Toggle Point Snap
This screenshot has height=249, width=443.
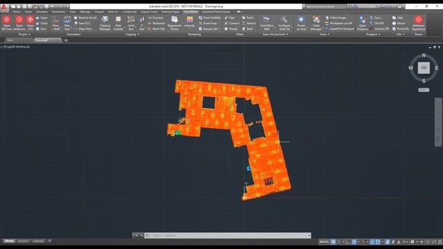(x=208, y=23)
